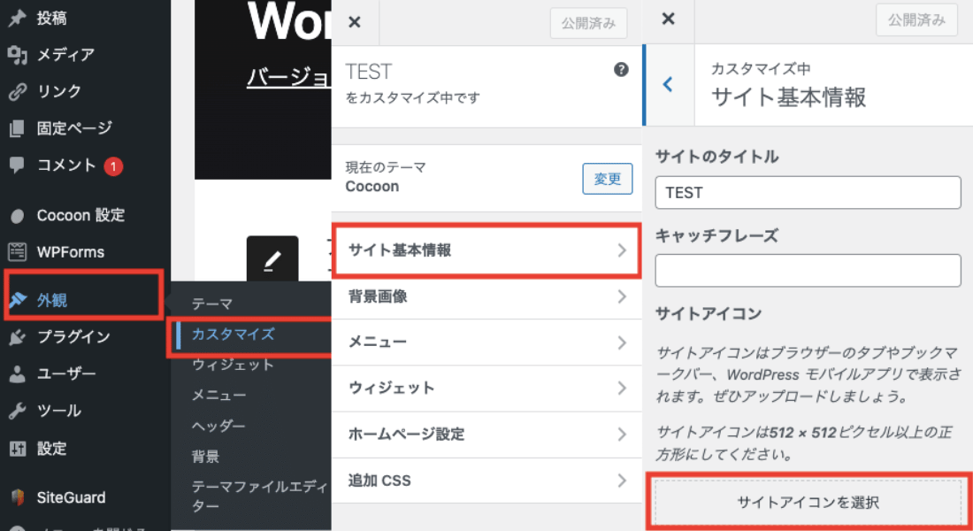Image resolution: width=973 pixels, height=531 pixels.
Task: Click the WPForms sidebar icon
Action: coord(17,251)
